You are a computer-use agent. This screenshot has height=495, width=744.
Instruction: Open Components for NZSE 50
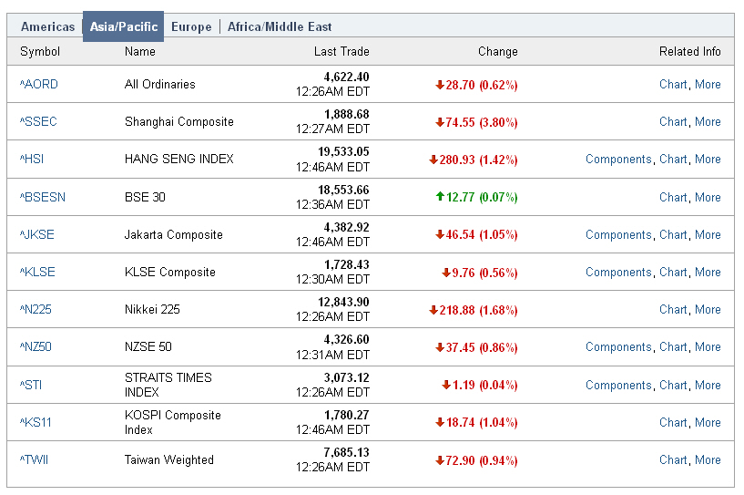point(618,347)
